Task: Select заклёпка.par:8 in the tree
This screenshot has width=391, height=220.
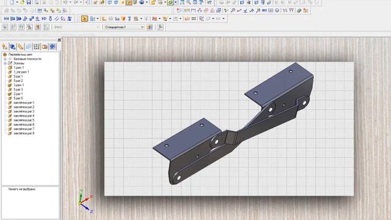Action: [24, 133]
